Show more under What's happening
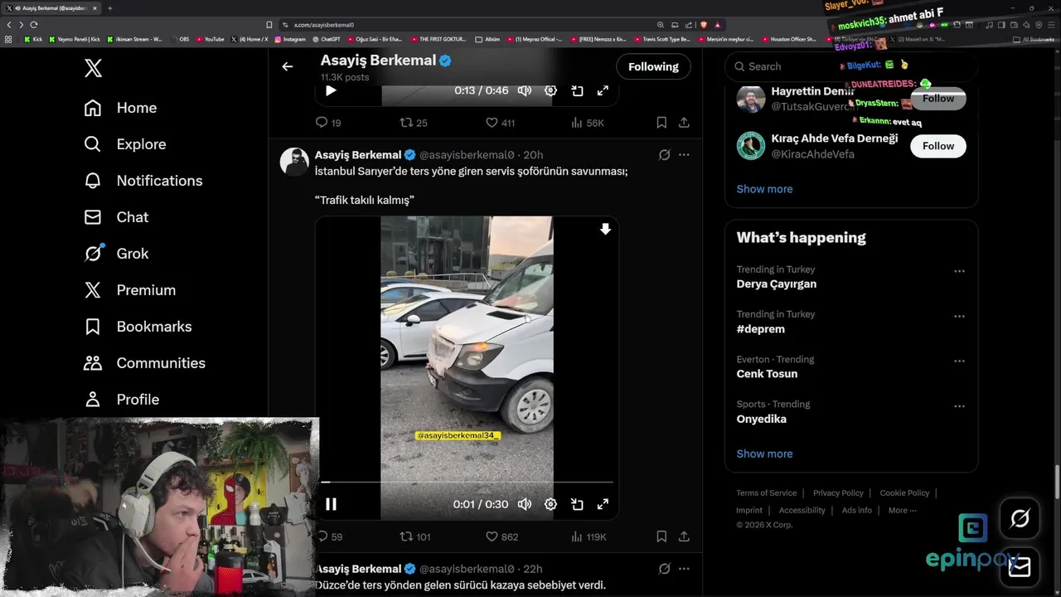 coord(764,454)
